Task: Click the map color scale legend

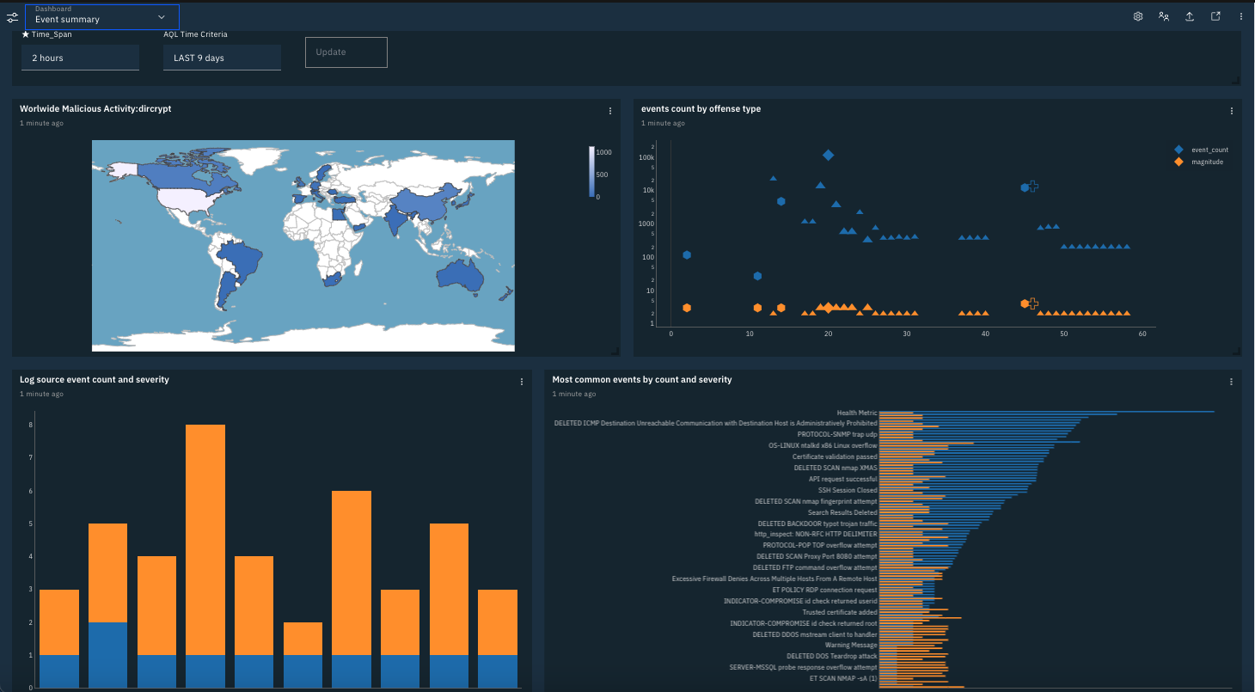Action: 591,170
